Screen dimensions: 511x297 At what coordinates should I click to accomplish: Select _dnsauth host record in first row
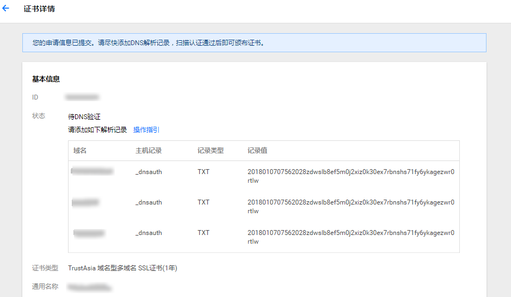(149, 172)
